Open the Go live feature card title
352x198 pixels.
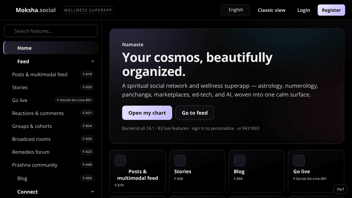point(302,171)
